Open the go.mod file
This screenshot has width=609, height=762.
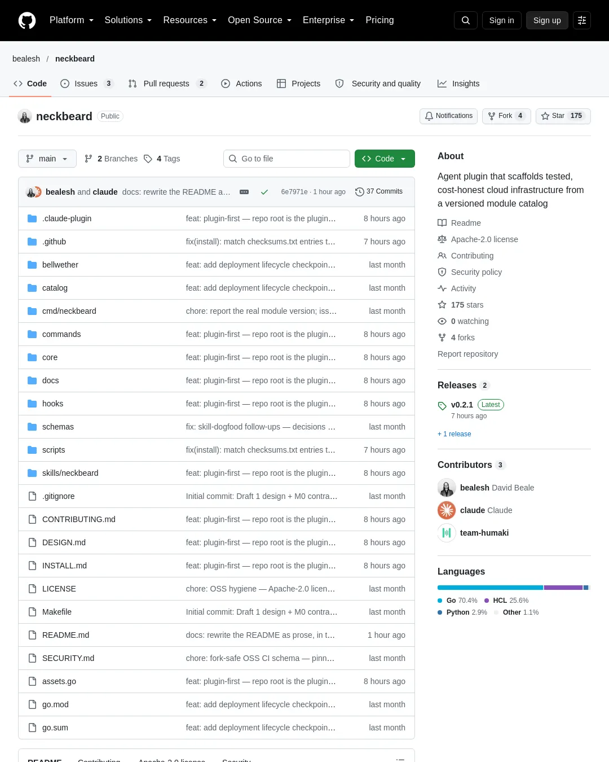tap(55, 704)
